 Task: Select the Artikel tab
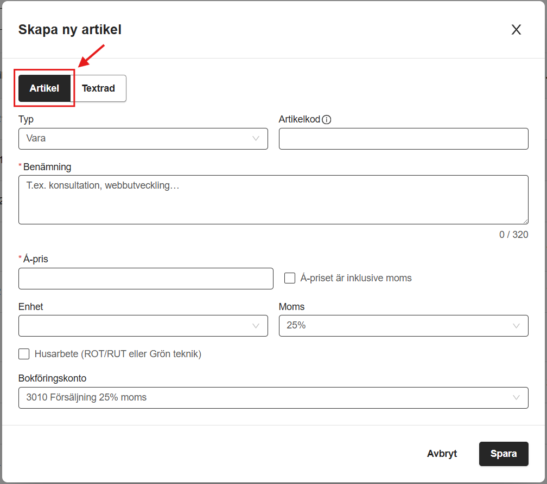coord(44,88)
